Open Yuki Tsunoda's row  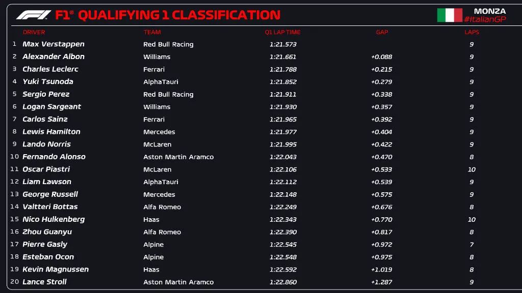(x=48, y=81)
